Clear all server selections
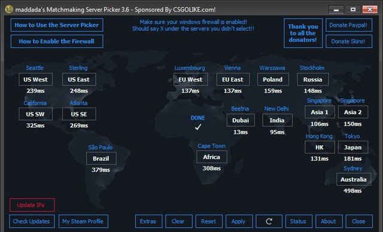The width and height of the screenshot is (383, 232). click(178, 221)
